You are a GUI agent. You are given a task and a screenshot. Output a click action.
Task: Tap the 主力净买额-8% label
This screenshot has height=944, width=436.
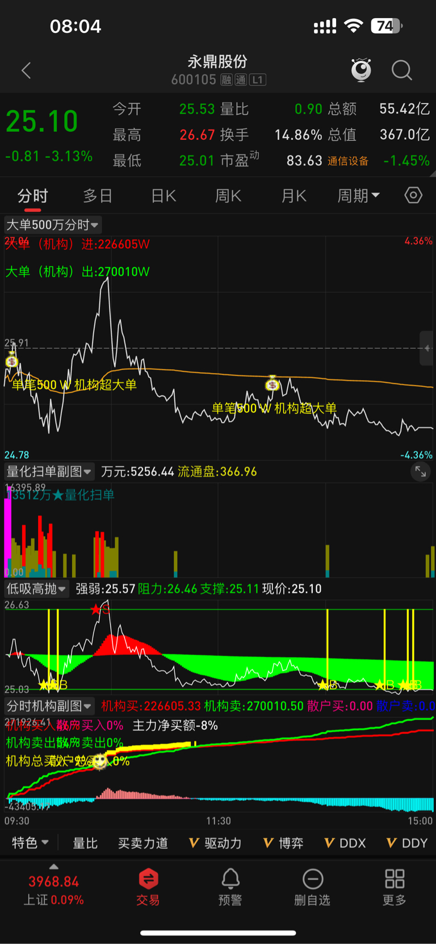175,725
